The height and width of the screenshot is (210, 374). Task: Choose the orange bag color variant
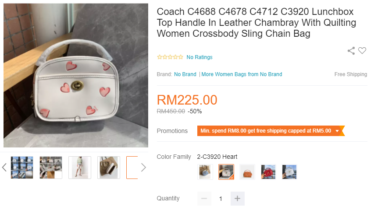pyautogui.click(x=247, y=172)
